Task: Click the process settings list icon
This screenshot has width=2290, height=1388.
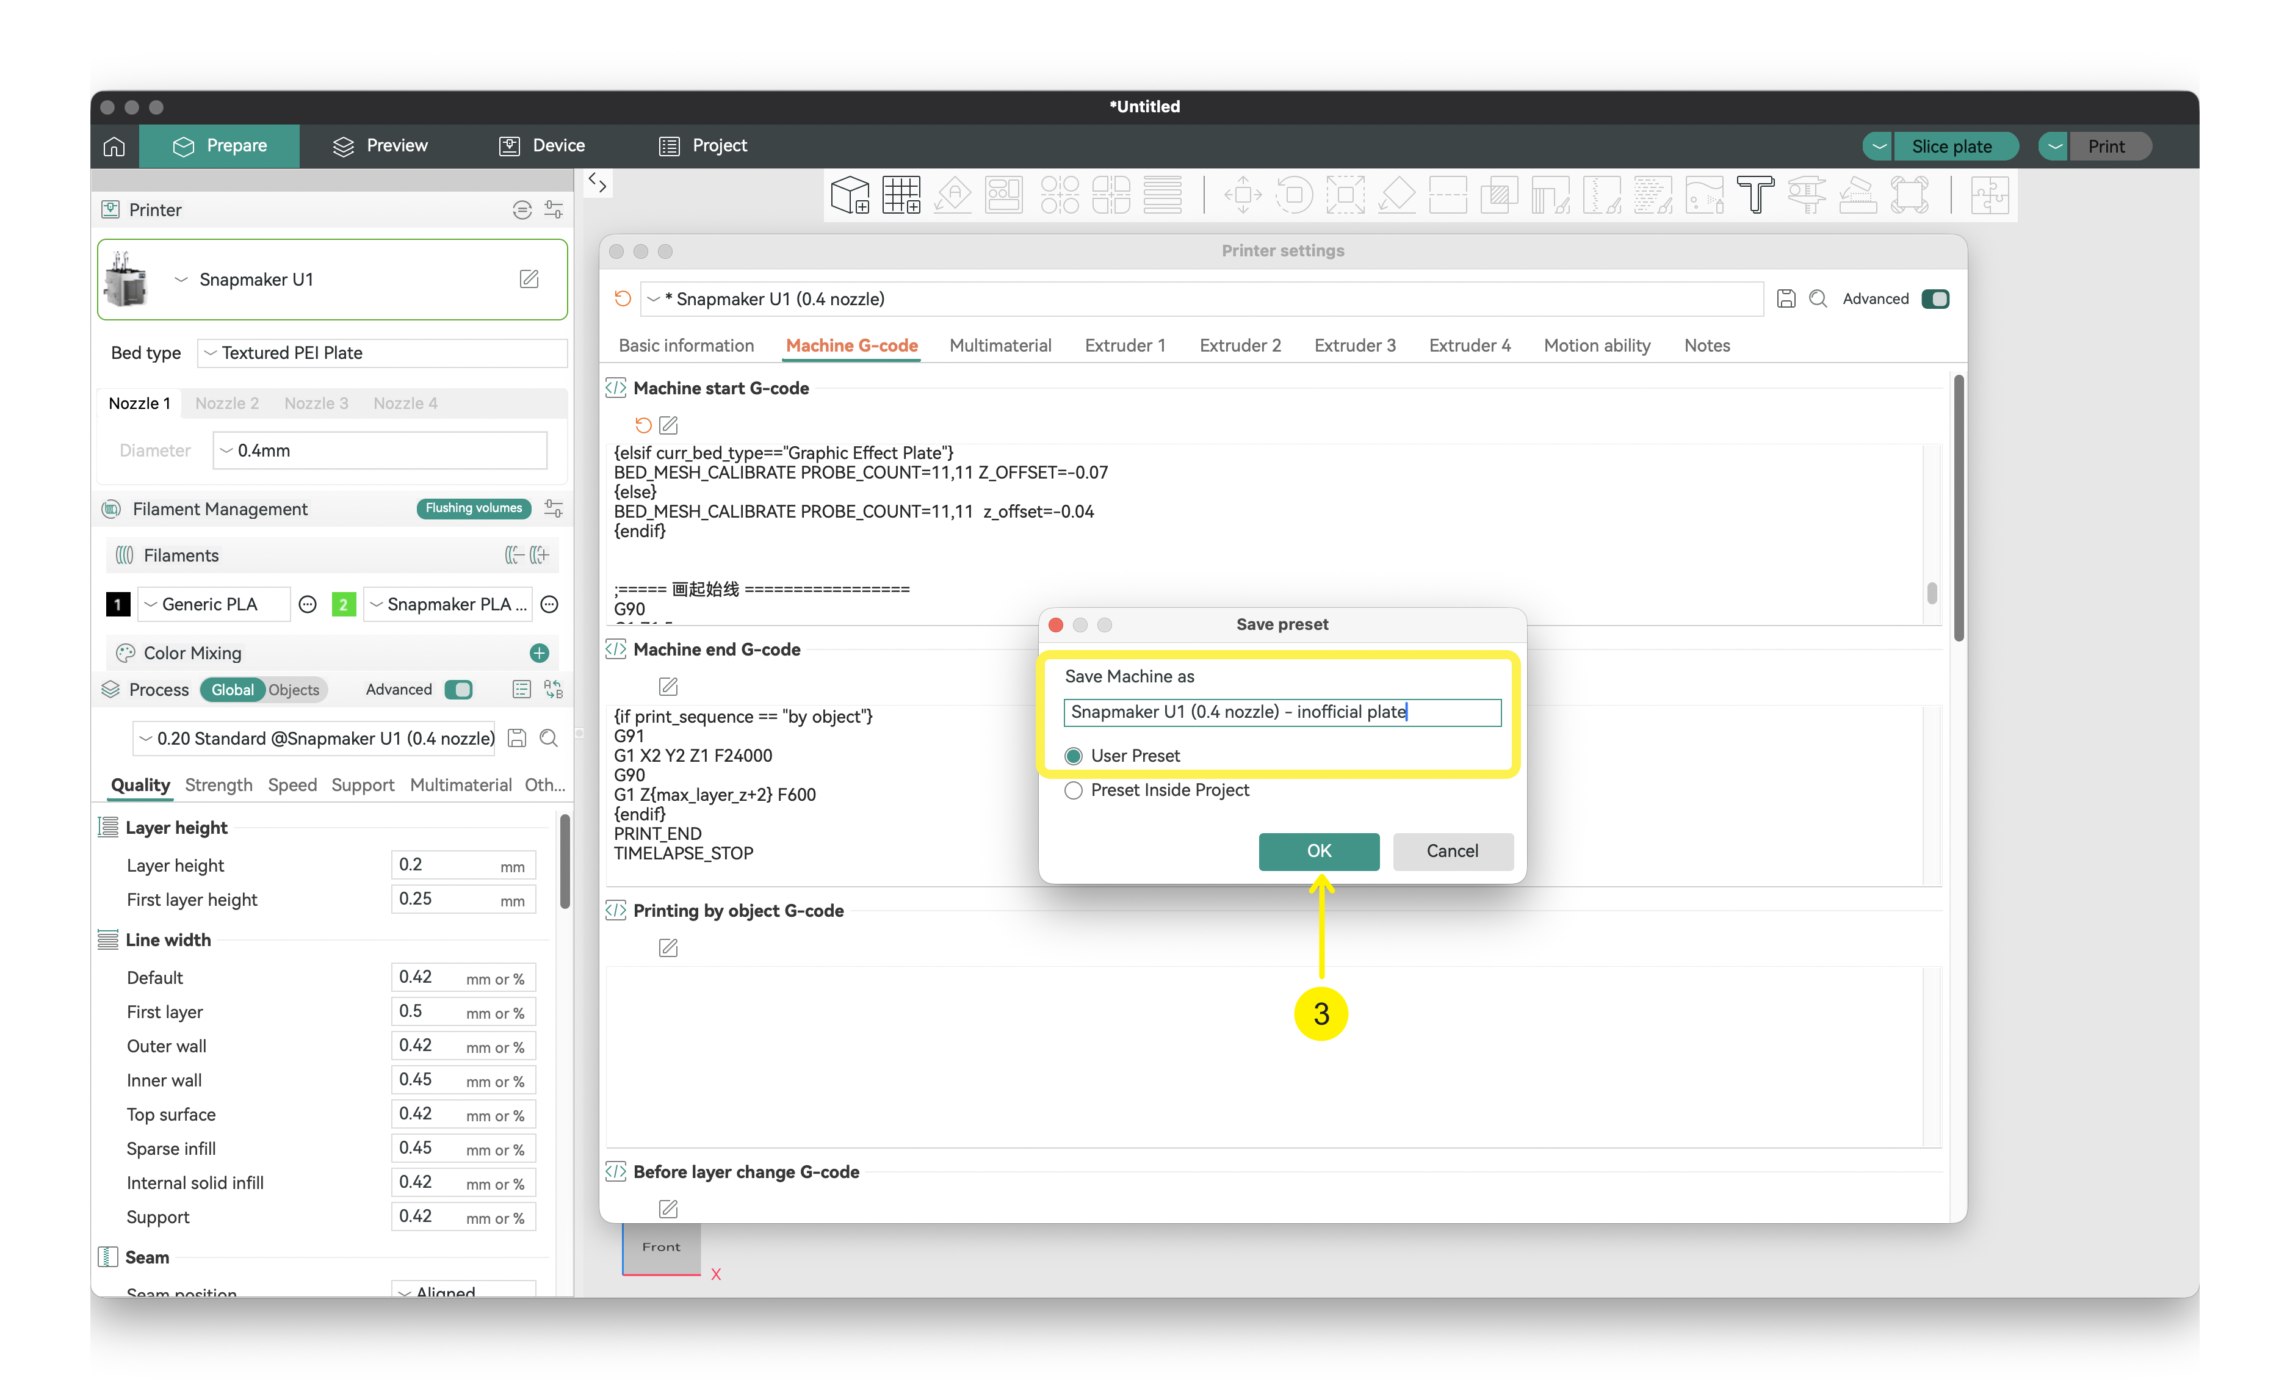Action: click(521, 690)
